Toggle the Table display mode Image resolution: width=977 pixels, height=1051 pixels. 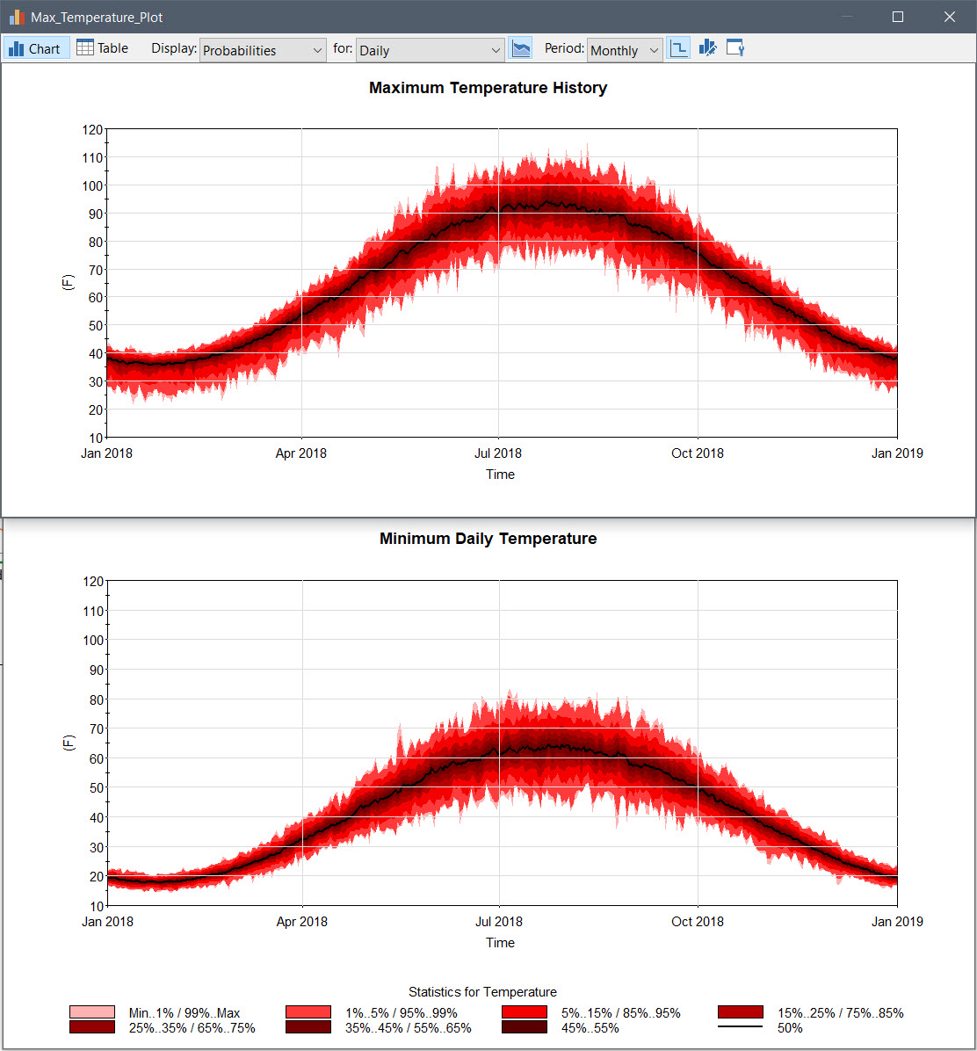coord(103,47)
